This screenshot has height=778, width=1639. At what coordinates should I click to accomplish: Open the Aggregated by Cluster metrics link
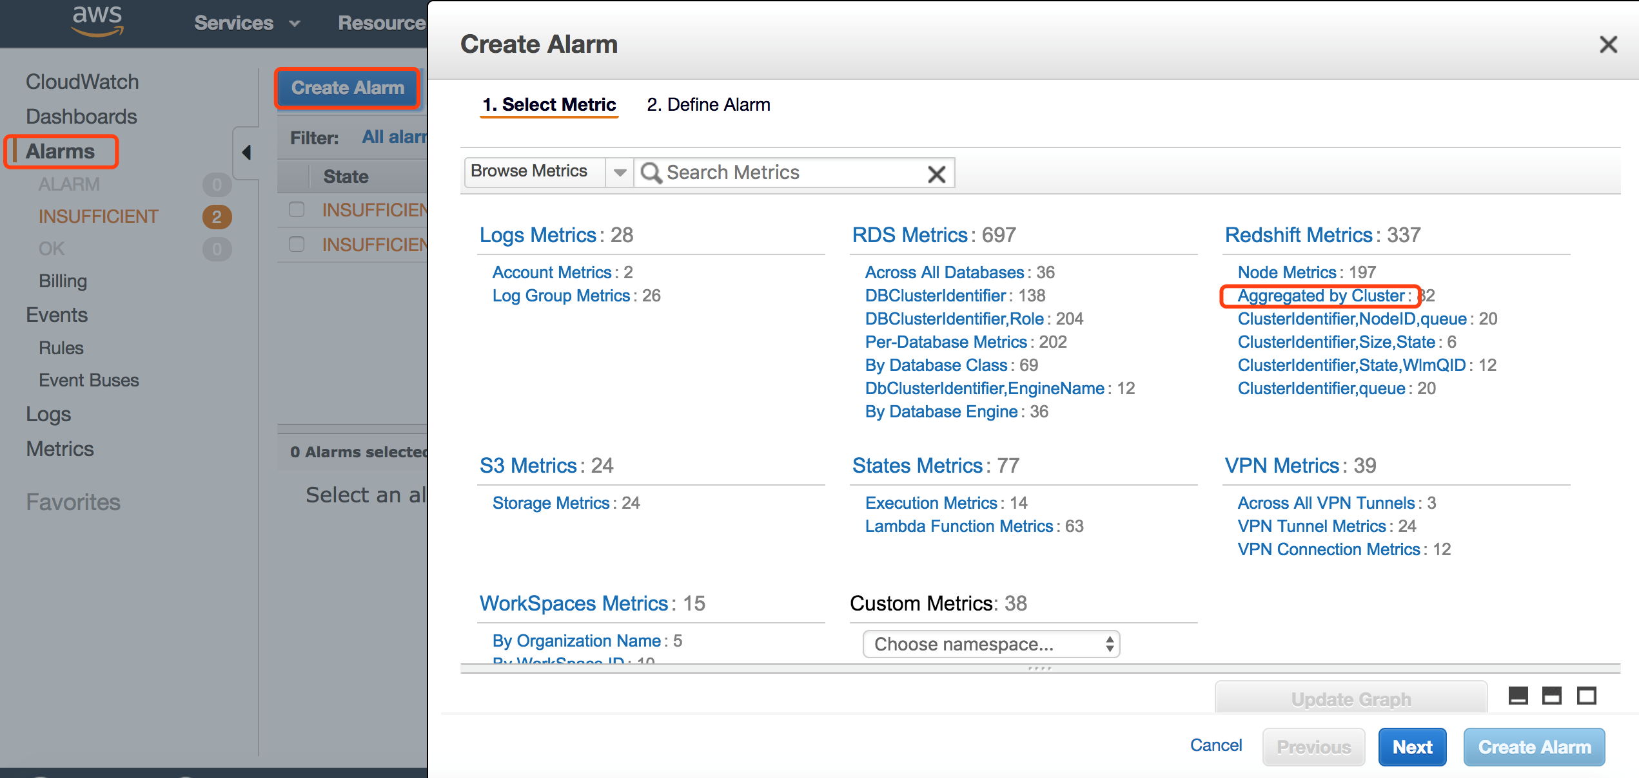(x=1320, y=296)
